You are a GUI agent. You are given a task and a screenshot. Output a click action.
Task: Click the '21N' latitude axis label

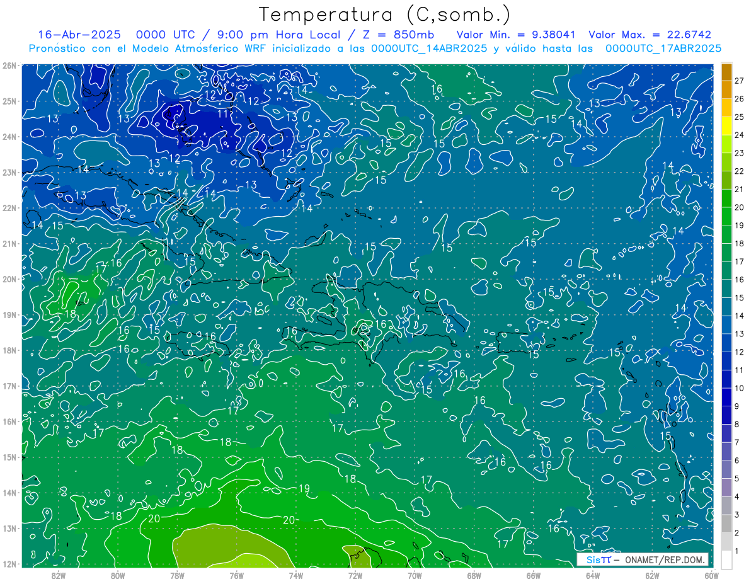(9, 243)
